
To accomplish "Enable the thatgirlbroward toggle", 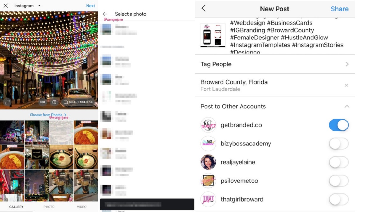I will (x=339, y=199).
